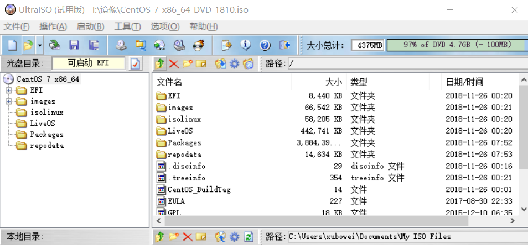The width and height of the screenshot is (528, 245).
Task: Create new folder in the local directory toolbar
Action: point(174,237)
